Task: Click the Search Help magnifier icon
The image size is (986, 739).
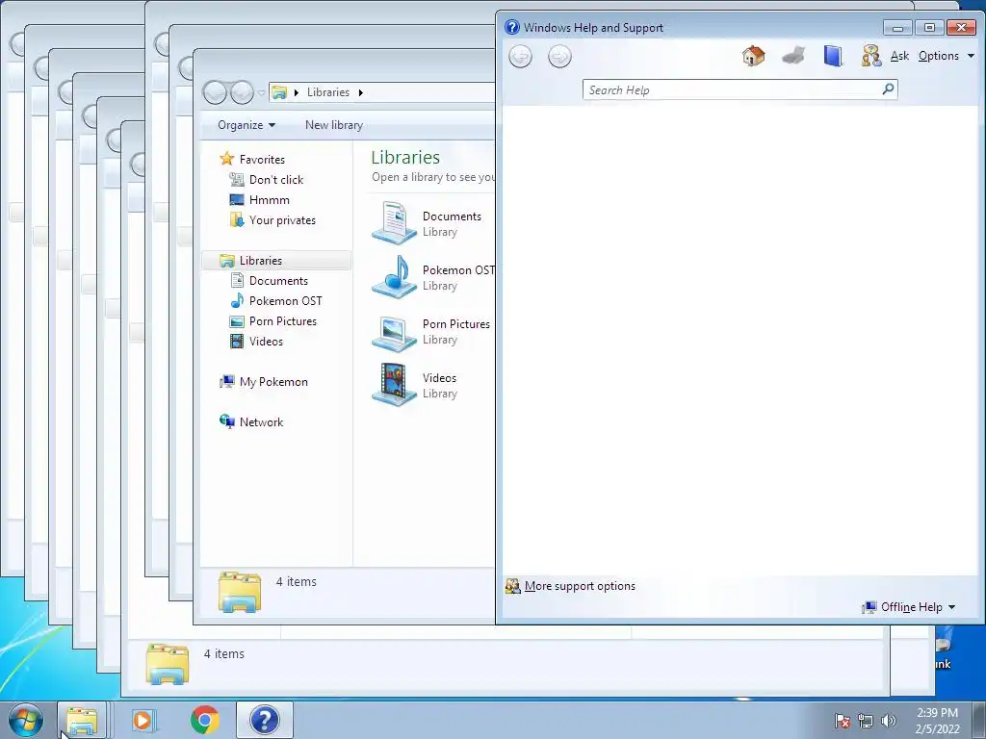Action: (888, 89)
